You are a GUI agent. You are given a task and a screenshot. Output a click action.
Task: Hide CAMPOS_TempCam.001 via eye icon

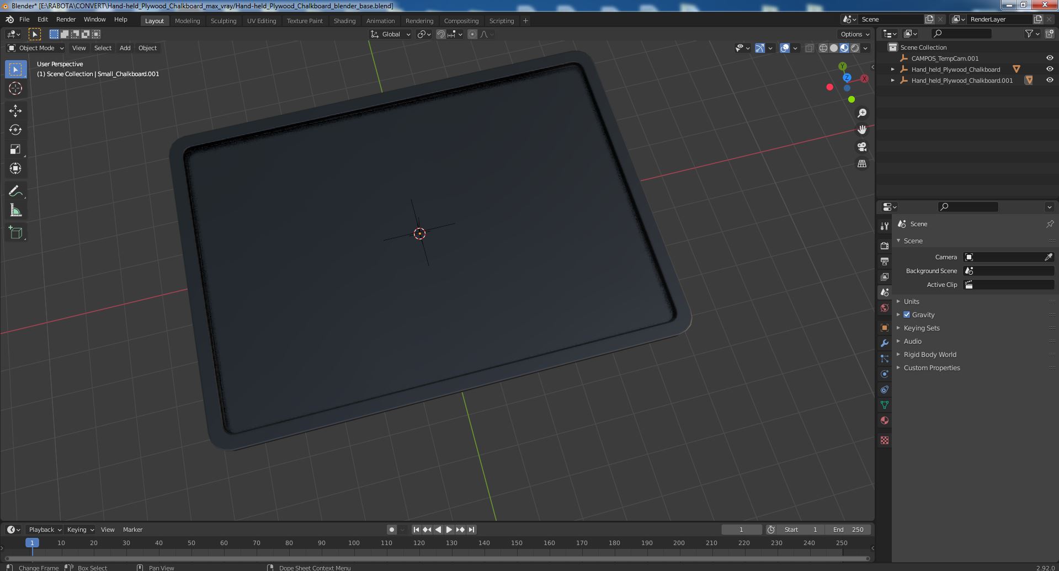click(1050, 58)
